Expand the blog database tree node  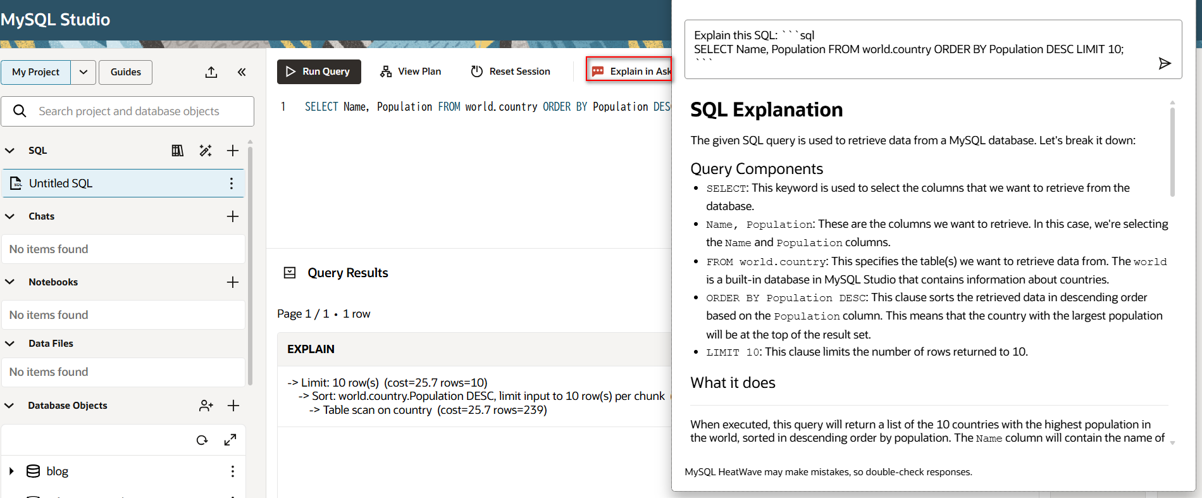tap(11, 471)
